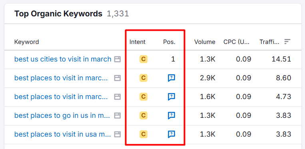Open SERP snapshot icon in 1.6K volume row

tap(117, 97)
